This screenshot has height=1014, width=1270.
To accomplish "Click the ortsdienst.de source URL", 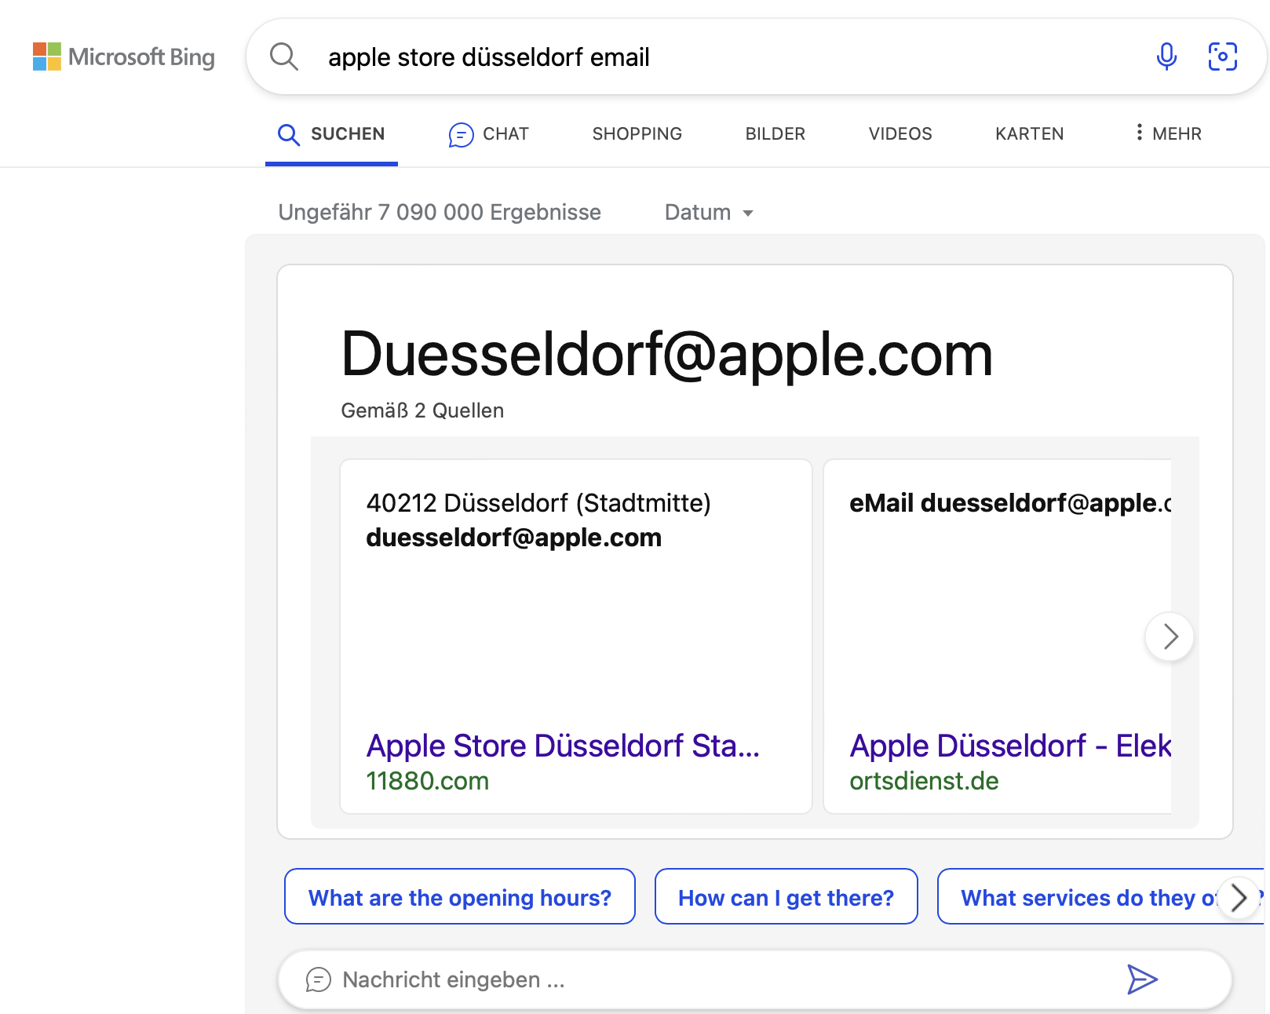I will click(x=924, y=781).
